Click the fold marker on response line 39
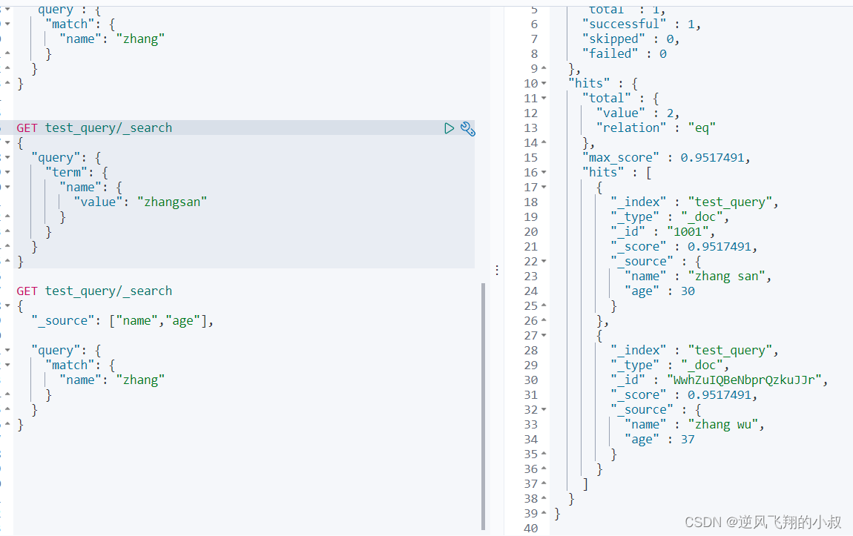 544,514
